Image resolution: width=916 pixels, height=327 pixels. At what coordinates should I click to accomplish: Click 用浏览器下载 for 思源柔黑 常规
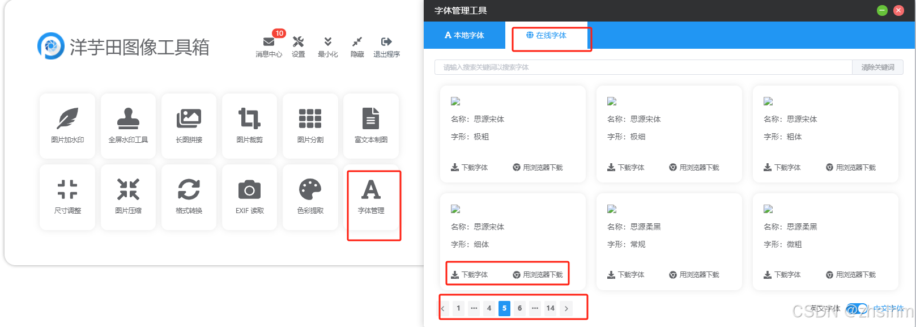point(694,275)
